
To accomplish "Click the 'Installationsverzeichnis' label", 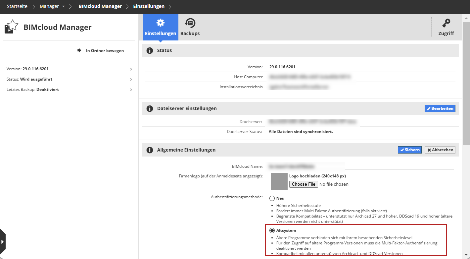I will coord(241,87).
